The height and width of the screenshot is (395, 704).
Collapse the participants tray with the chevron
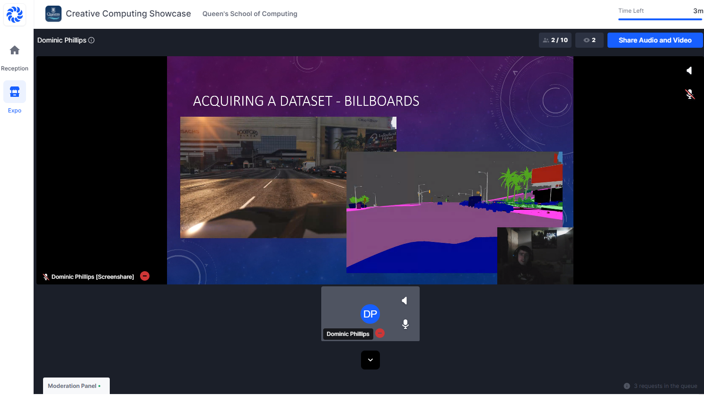pos(370,360)
